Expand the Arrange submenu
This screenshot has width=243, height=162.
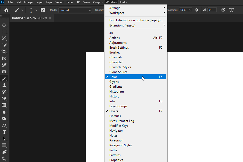point(136,8)
